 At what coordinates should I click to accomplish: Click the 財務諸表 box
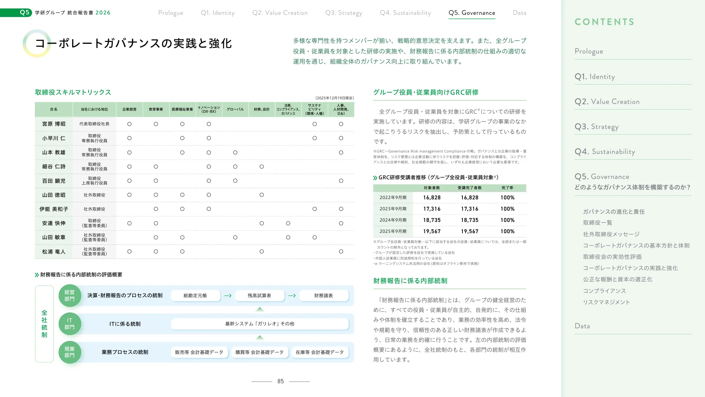pos(324,296)
